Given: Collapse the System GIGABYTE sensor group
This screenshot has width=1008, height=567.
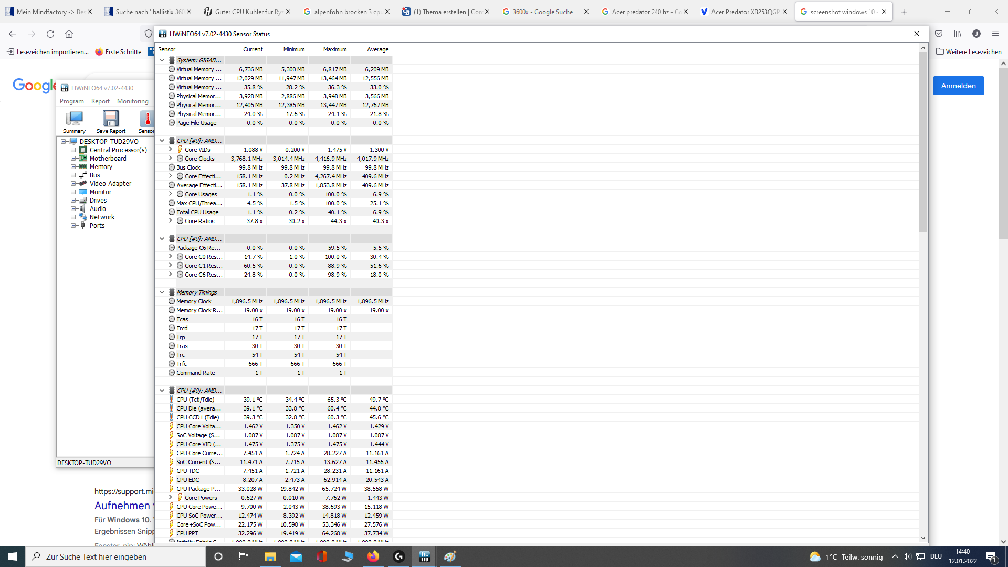Looking at the screenshot, I should click(162, 60).
